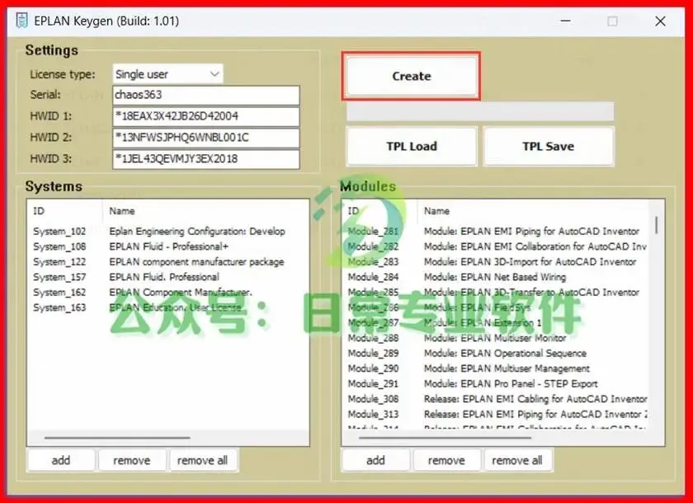Select Module_285 in the Modules list
The height and width of the screenshot is (503, 693).
(373, 292)
